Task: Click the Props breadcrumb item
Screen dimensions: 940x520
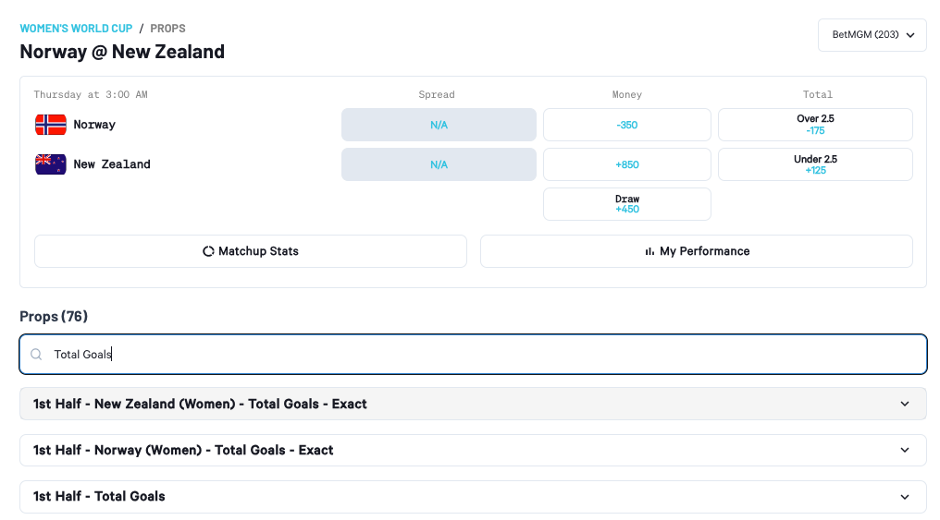Action: [x=168, y=29]
